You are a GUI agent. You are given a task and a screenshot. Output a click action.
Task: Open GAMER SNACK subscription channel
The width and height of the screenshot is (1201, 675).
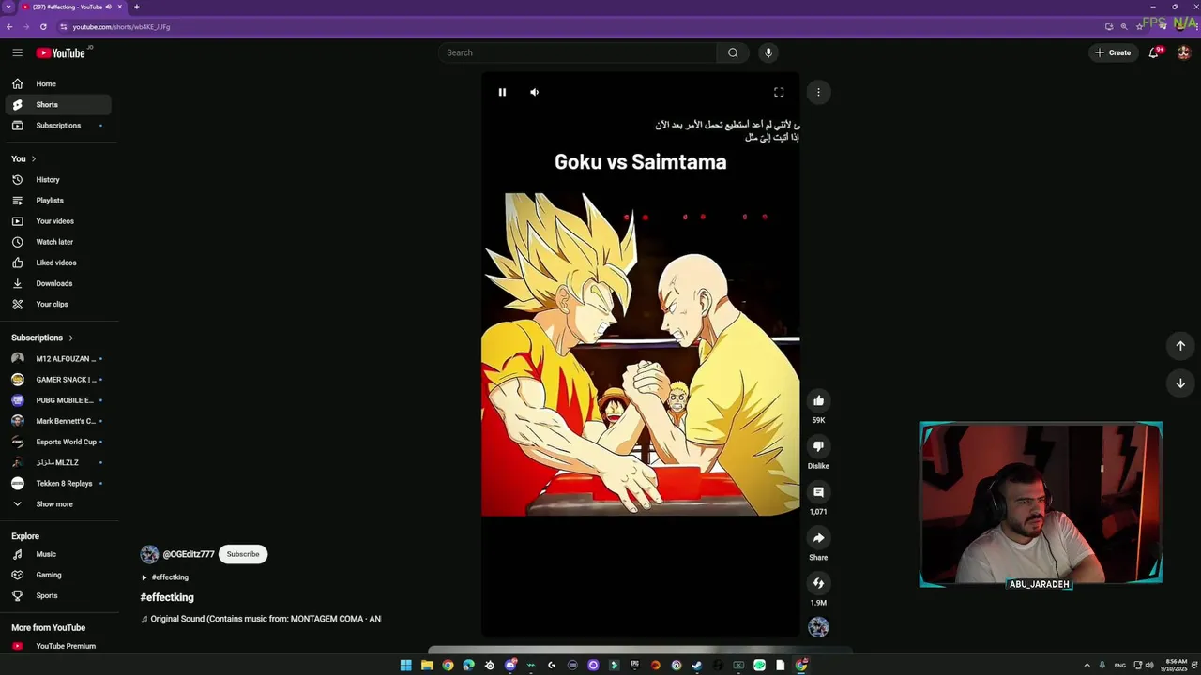coord(58,380)
